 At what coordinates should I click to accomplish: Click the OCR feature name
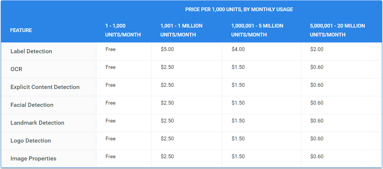16,69
